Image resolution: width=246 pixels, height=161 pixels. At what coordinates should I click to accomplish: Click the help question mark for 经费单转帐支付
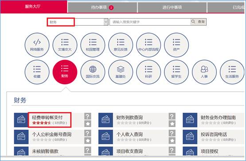click(88, 116)
